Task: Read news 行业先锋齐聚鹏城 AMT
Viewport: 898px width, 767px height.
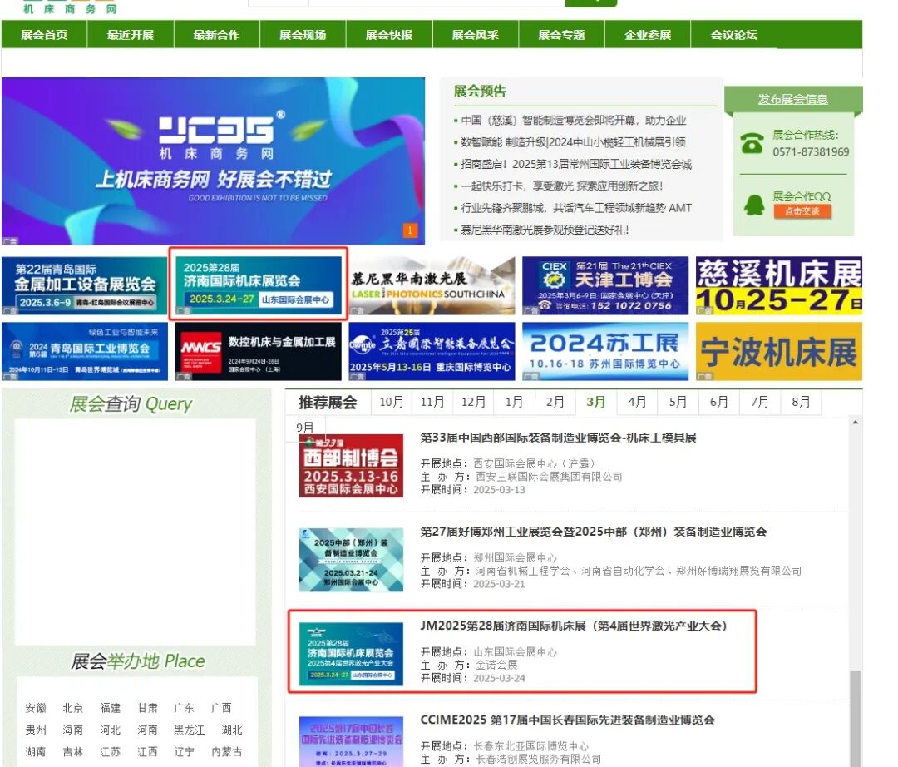Action: click(576, 207)
